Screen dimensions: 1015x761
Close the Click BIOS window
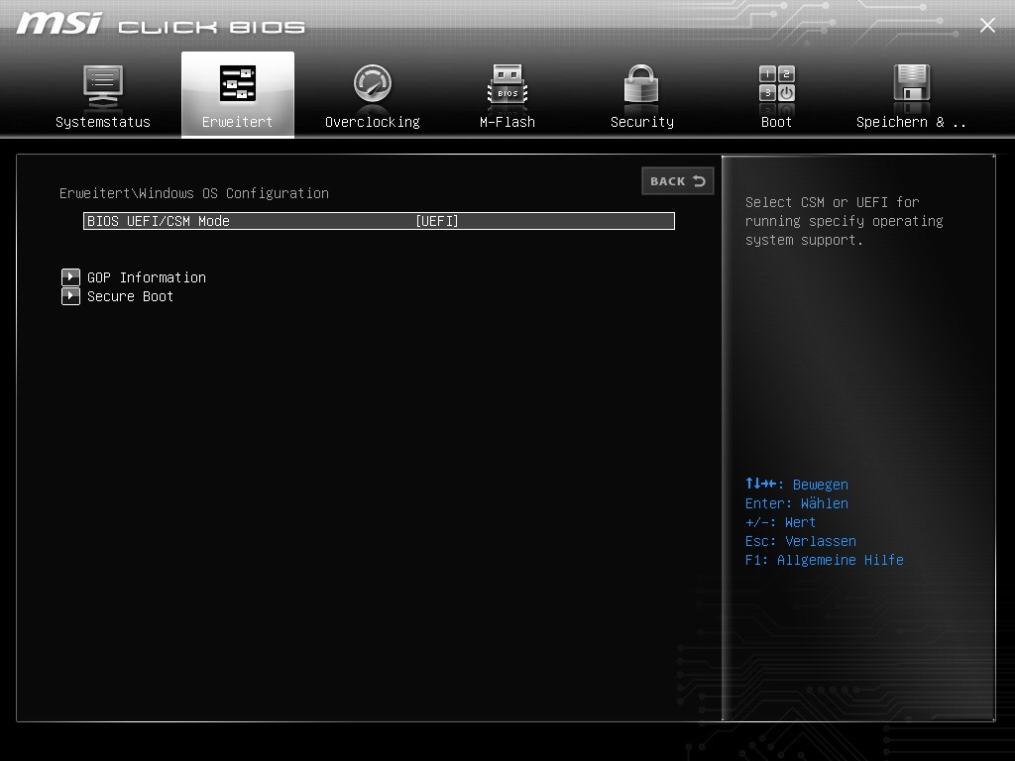click(987, 25)
